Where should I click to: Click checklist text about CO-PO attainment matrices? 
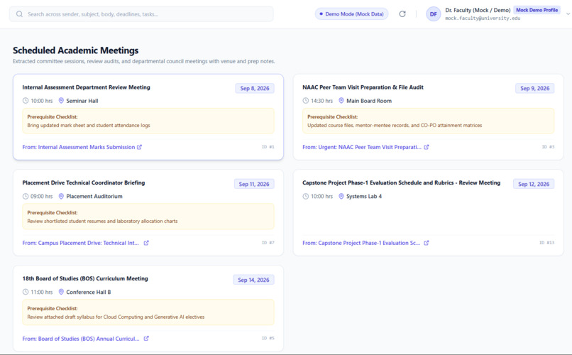point(395,125)
